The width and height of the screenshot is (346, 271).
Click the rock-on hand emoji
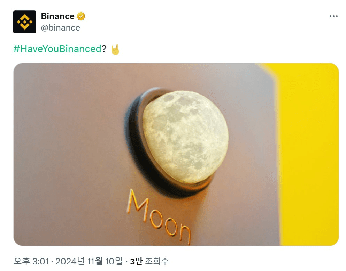115,49
